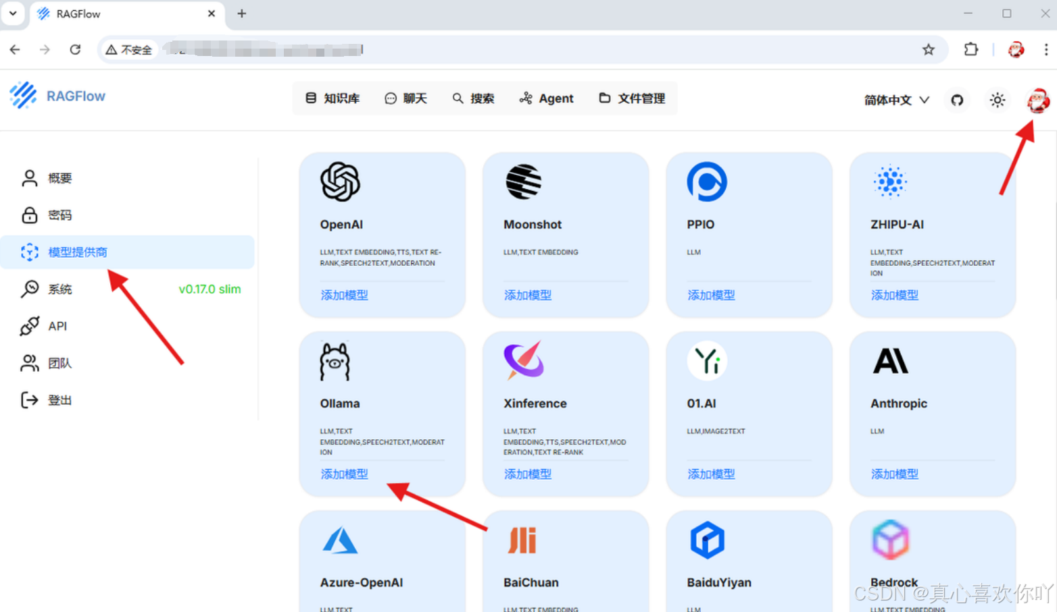
Task: Toggle light/dark theme with the sun icon
Action: click(x=998, y=99)
